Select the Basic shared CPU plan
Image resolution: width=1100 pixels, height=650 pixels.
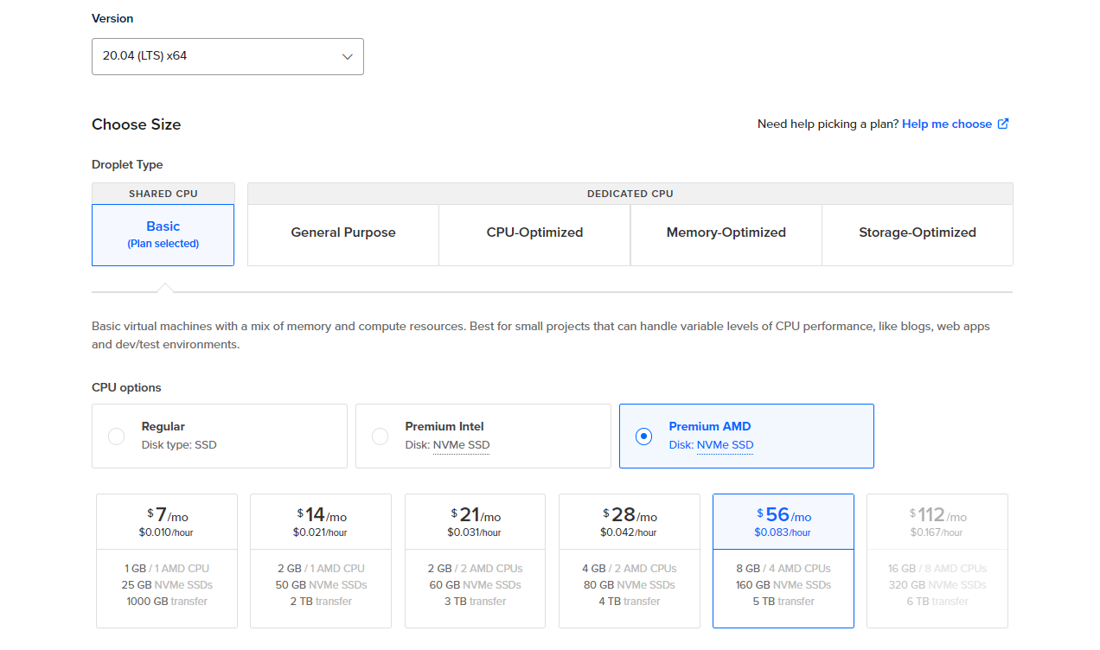click(163, 235)
